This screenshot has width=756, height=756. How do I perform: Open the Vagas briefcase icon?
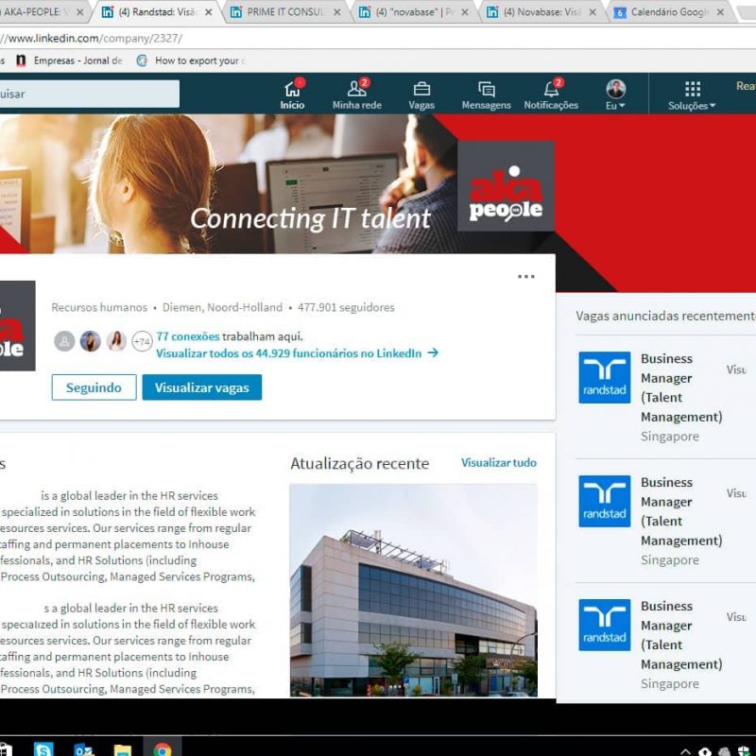click(x=421, y=94)
